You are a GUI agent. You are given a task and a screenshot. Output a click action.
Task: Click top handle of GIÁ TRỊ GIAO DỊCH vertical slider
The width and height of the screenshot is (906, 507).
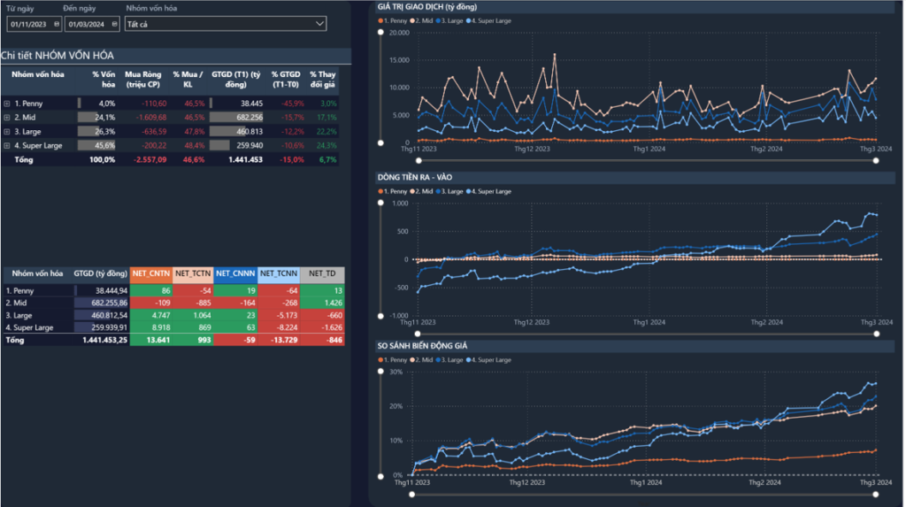coord(381,33)
